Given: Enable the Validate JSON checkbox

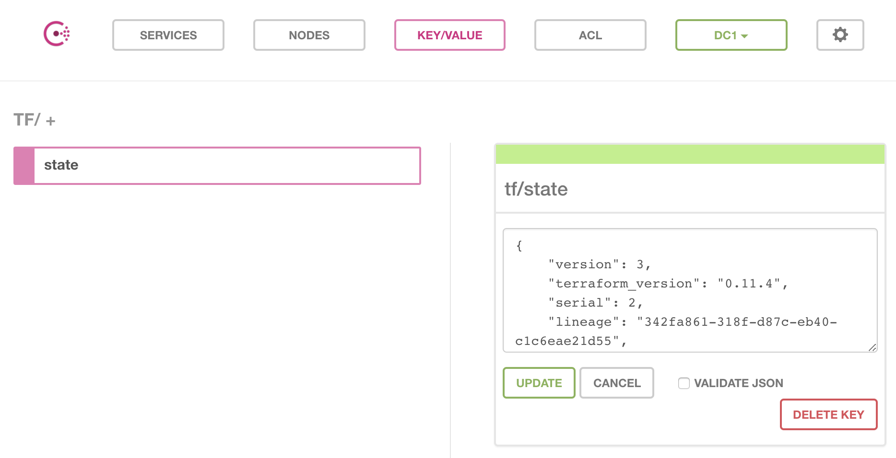Looking at the screenshot, I should 684,383.
